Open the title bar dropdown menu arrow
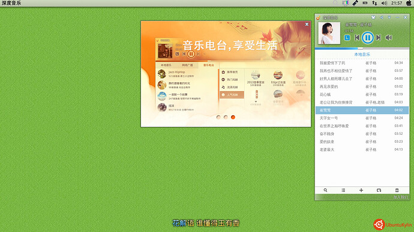Screen dimensions: 414x232 pyautogui.click(x=389, y=17)
